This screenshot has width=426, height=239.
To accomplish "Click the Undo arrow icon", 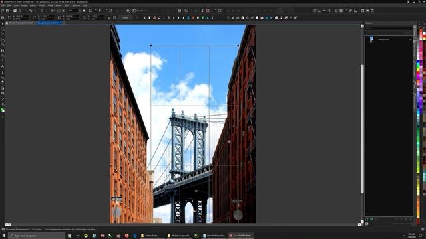I will (x=42, y=11).
